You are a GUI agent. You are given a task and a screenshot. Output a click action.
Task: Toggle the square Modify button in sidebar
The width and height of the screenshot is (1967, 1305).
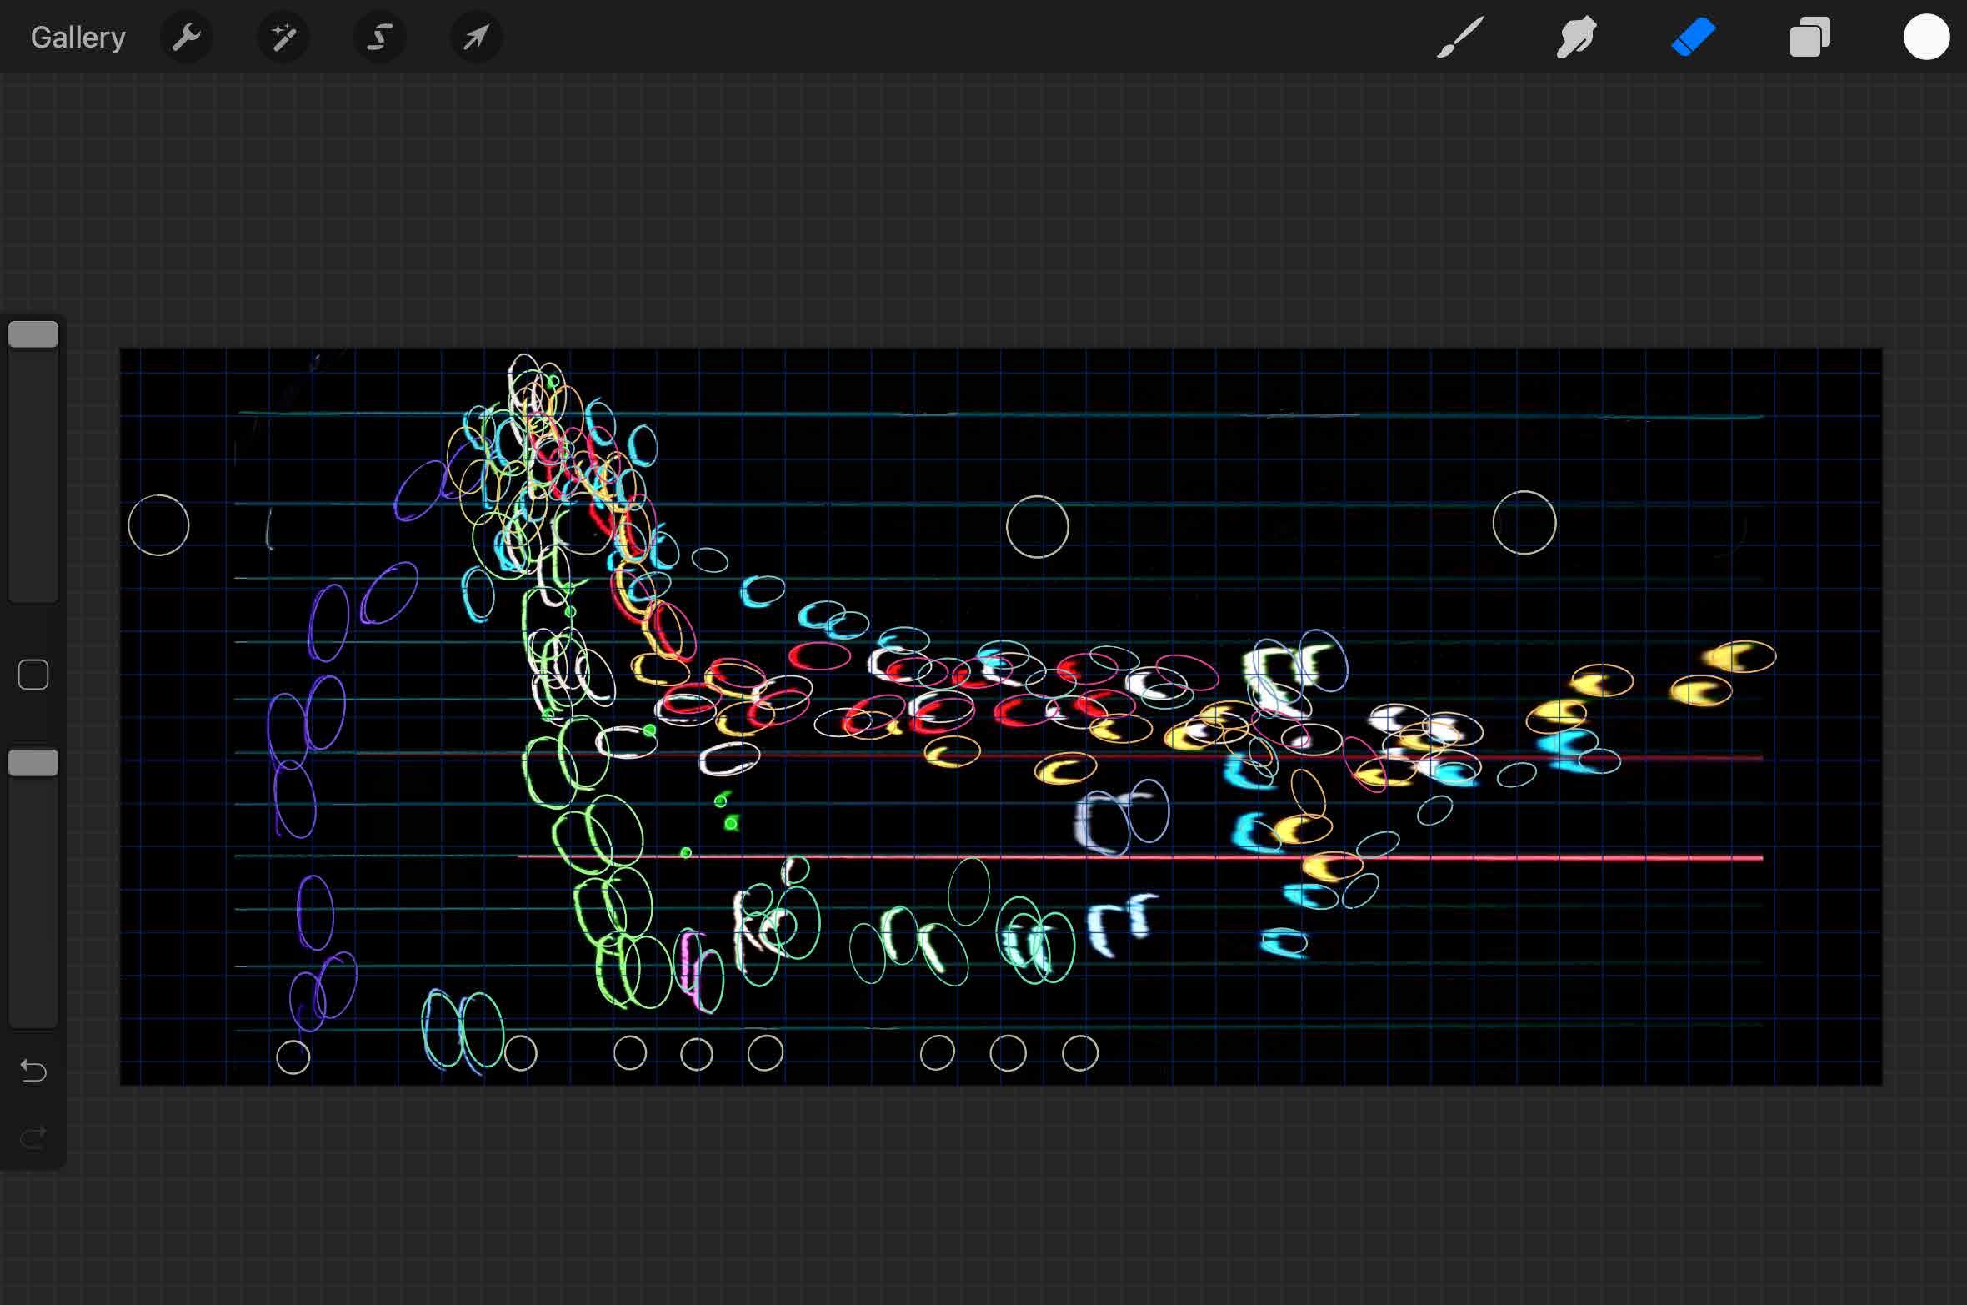[33, 675]
